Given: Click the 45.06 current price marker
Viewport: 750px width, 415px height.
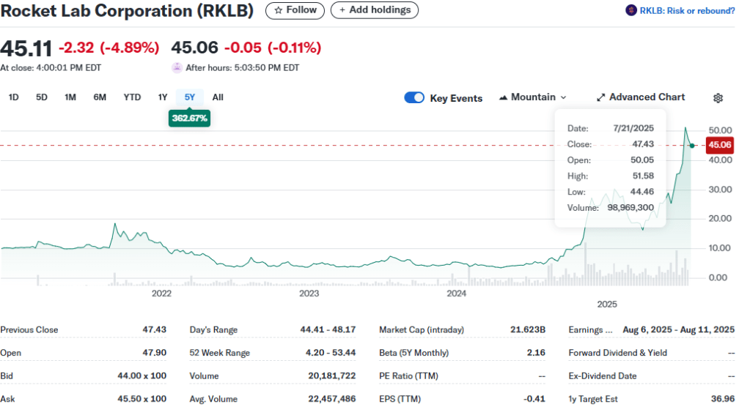Looking at the screenshot, I should [718, 145].
